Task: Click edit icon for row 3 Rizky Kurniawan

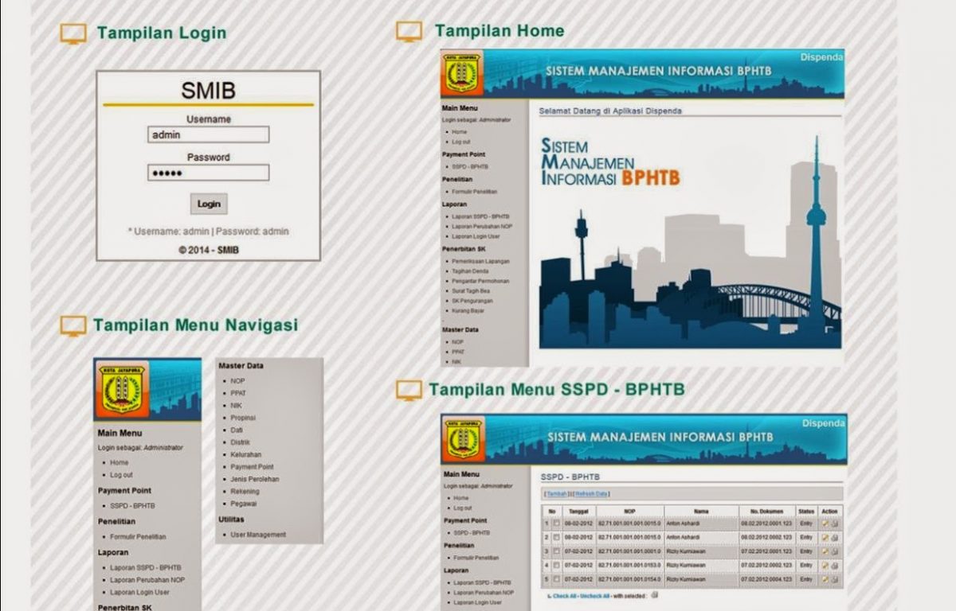Action: (825, 551)
